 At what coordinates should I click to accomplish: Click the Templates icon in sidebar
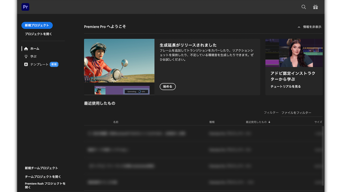26,64
